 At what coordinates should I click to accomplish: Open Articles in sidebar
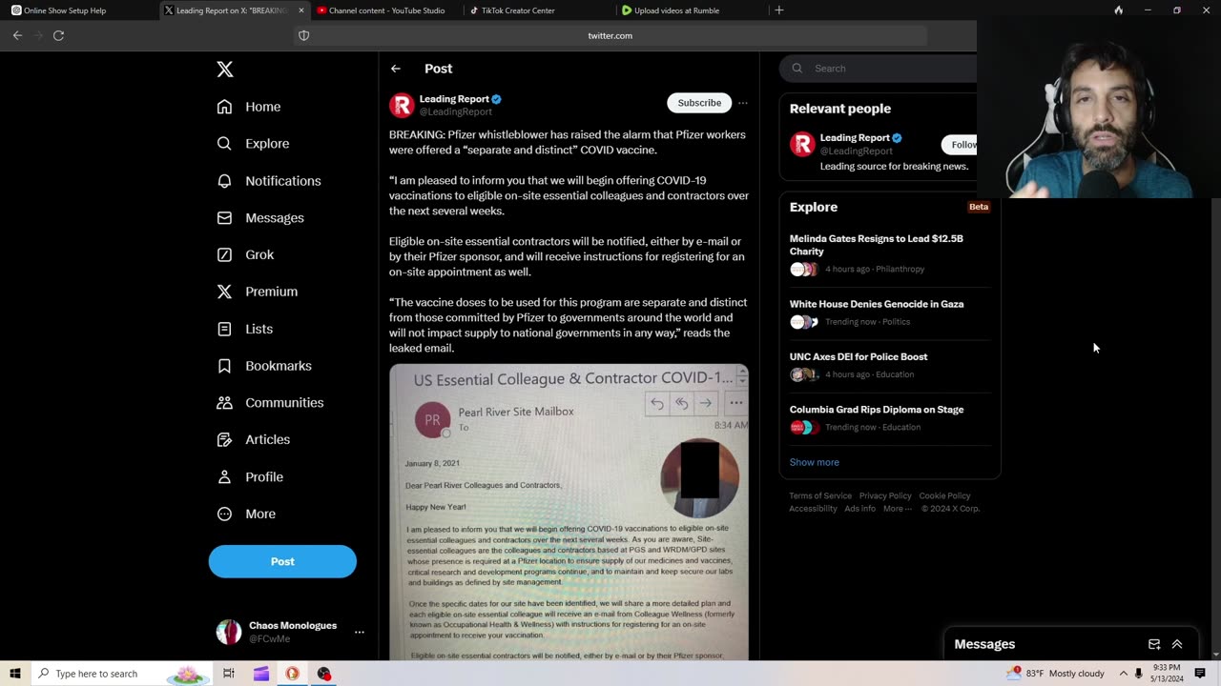(254, 439)
